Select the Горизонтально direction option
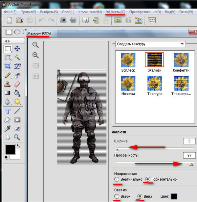The image size is (197, 202). click(148, 179)
